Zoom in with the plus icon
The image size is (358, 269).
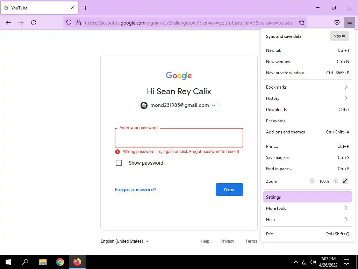pyautogui.click(x=336, y=181)
